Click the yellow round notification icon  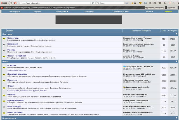(140, 3)
